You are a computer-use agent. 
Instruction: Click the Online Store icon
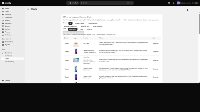click(x=3, y=42)
